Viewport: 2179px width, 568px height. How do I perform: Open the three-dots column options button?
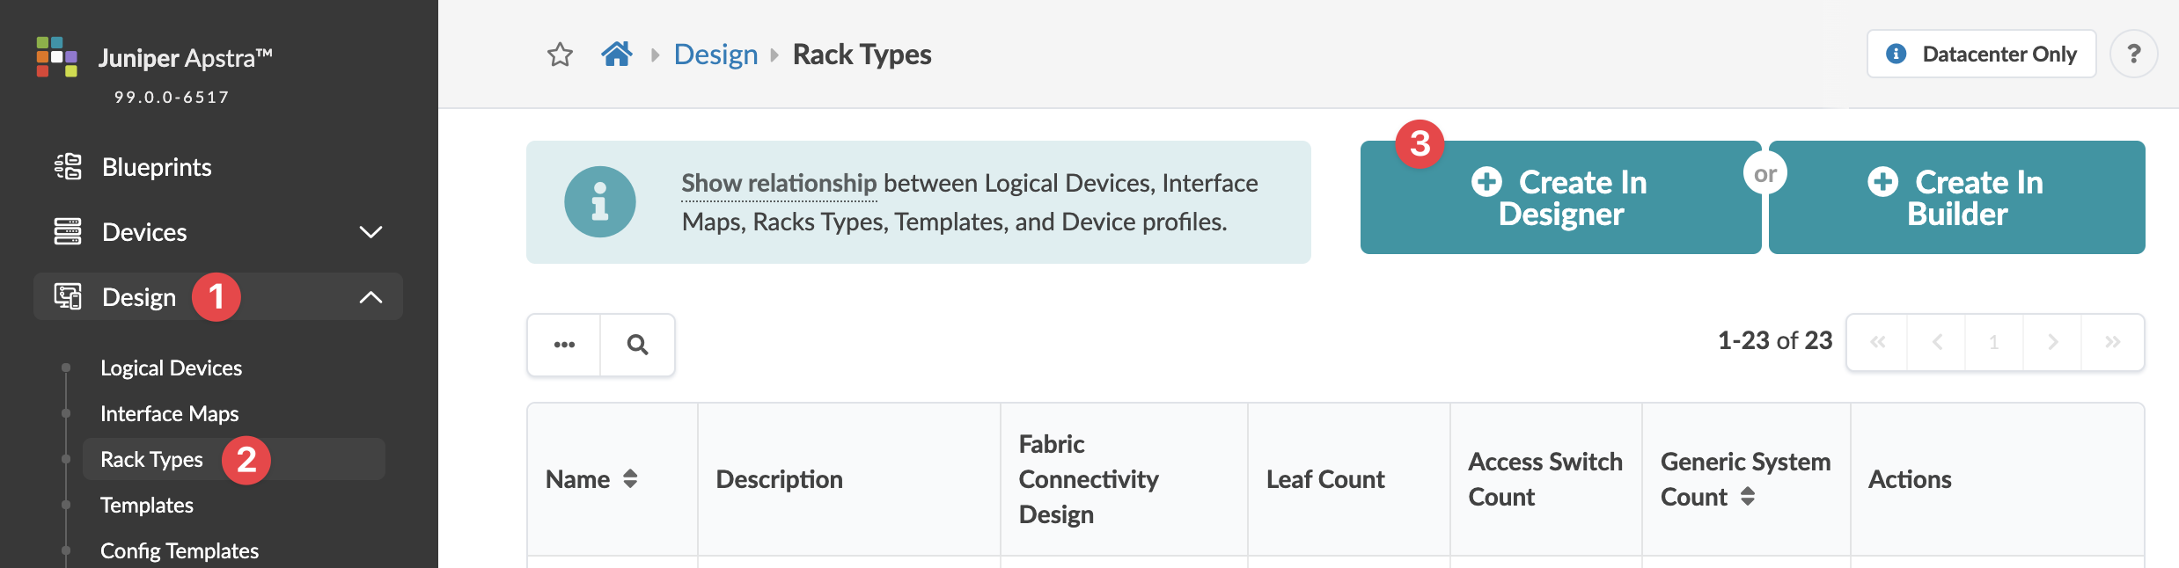click(564, 345)
